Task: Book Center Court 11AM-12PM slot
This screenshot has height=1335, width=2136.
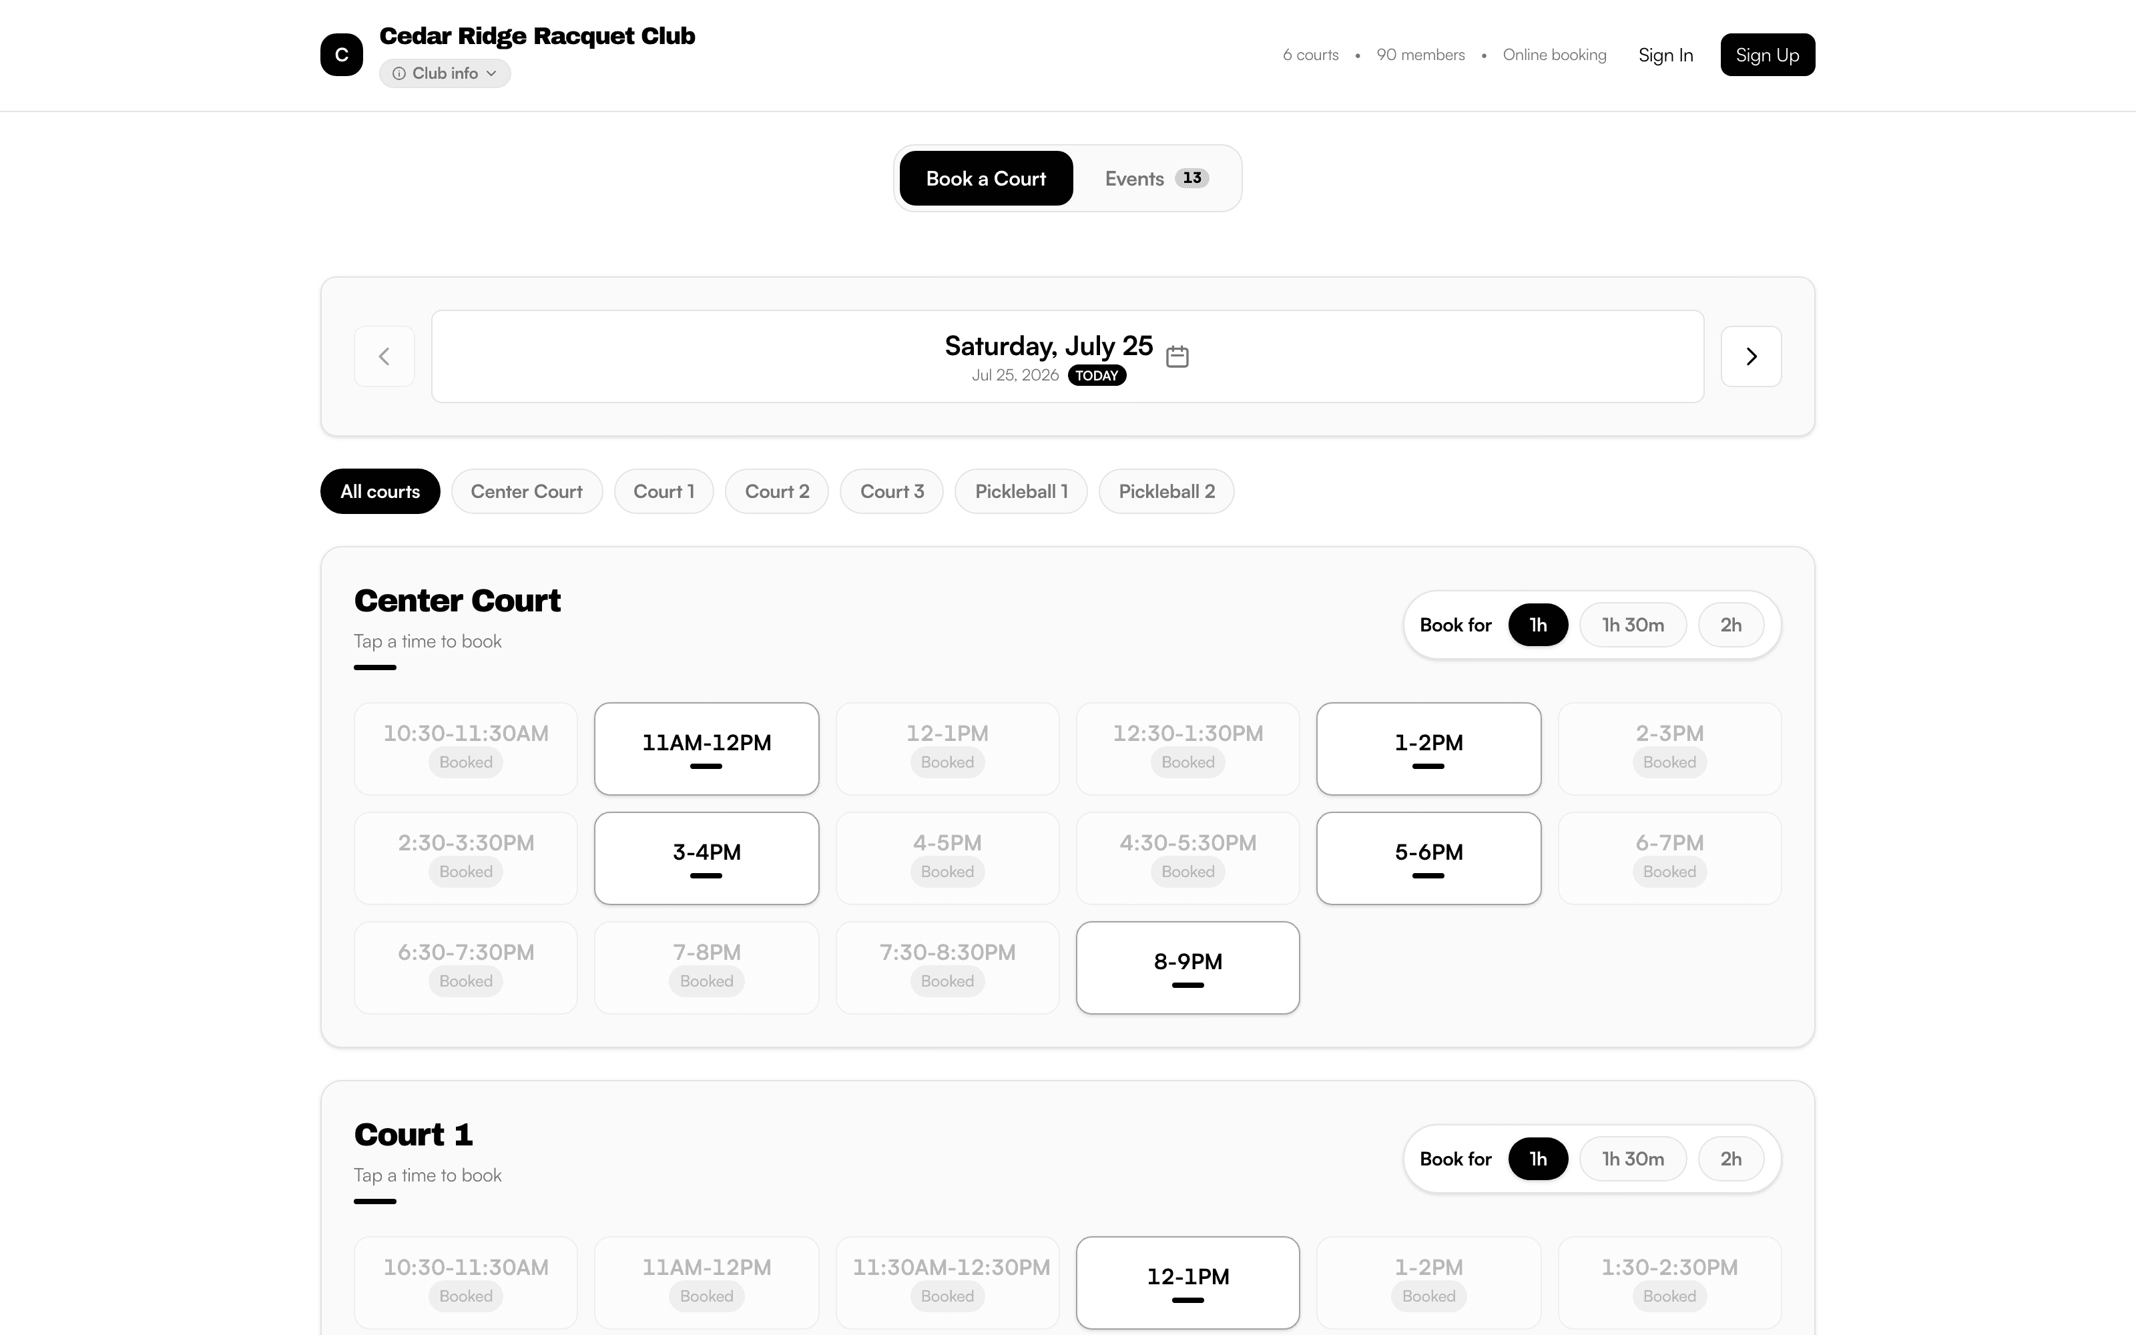Action: [706, 749]
